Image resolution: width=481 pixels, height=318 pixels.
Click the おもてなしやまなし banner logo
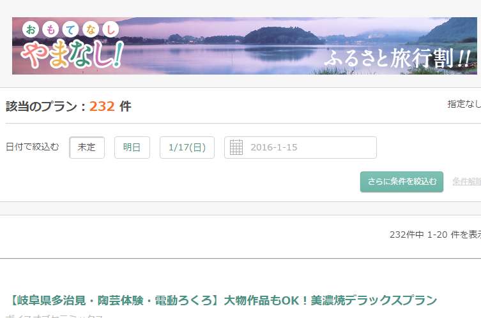point(72,45)
